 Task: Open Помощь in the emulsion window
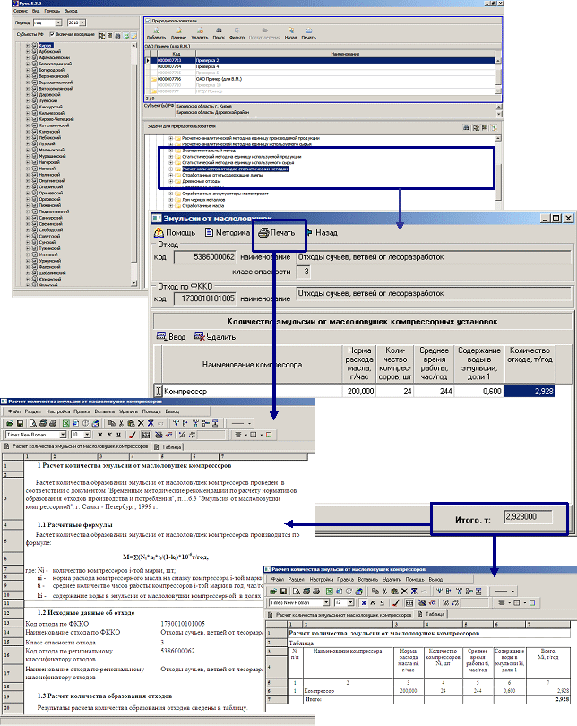point(175,232)
